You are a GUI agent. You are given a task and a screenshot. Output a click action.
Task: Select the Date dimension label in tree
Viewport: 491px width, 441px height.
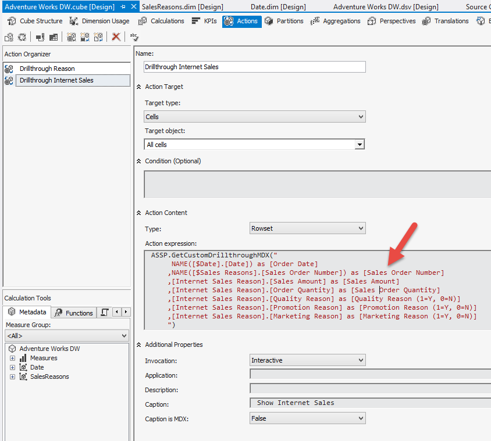click(x=37, y=367)
